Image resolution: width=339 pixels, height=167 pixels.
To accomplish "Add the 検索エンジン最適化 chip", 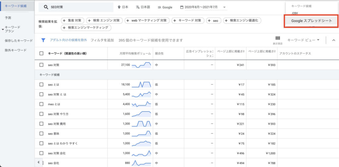I will pyautogui.click(x=242, y=21).
